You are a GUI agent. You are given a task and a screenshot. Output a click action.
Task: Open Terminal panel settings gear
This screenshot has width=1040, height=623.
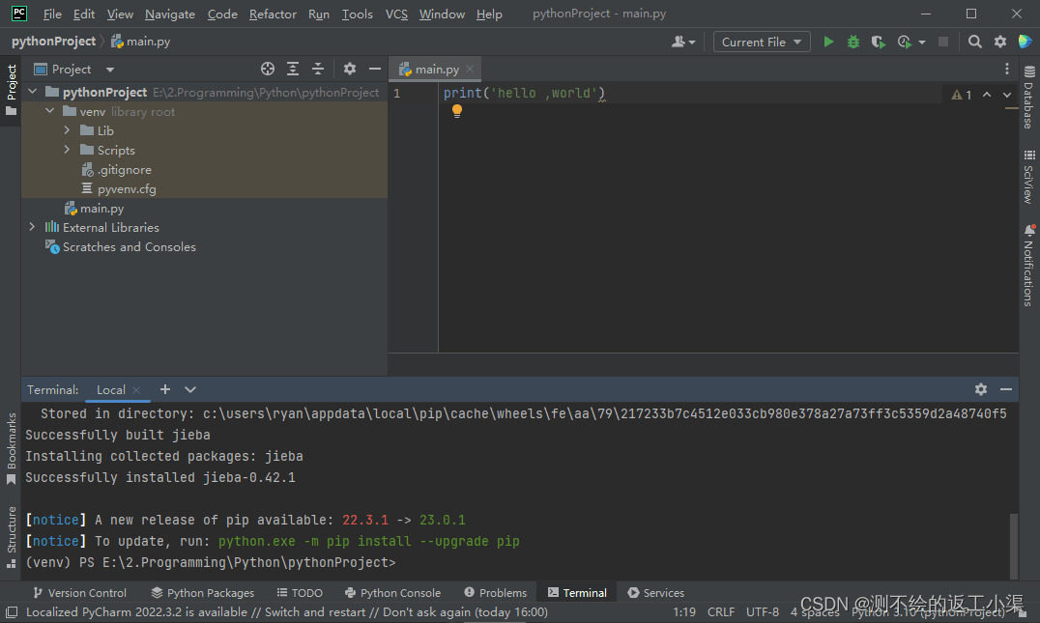[981, 389]
